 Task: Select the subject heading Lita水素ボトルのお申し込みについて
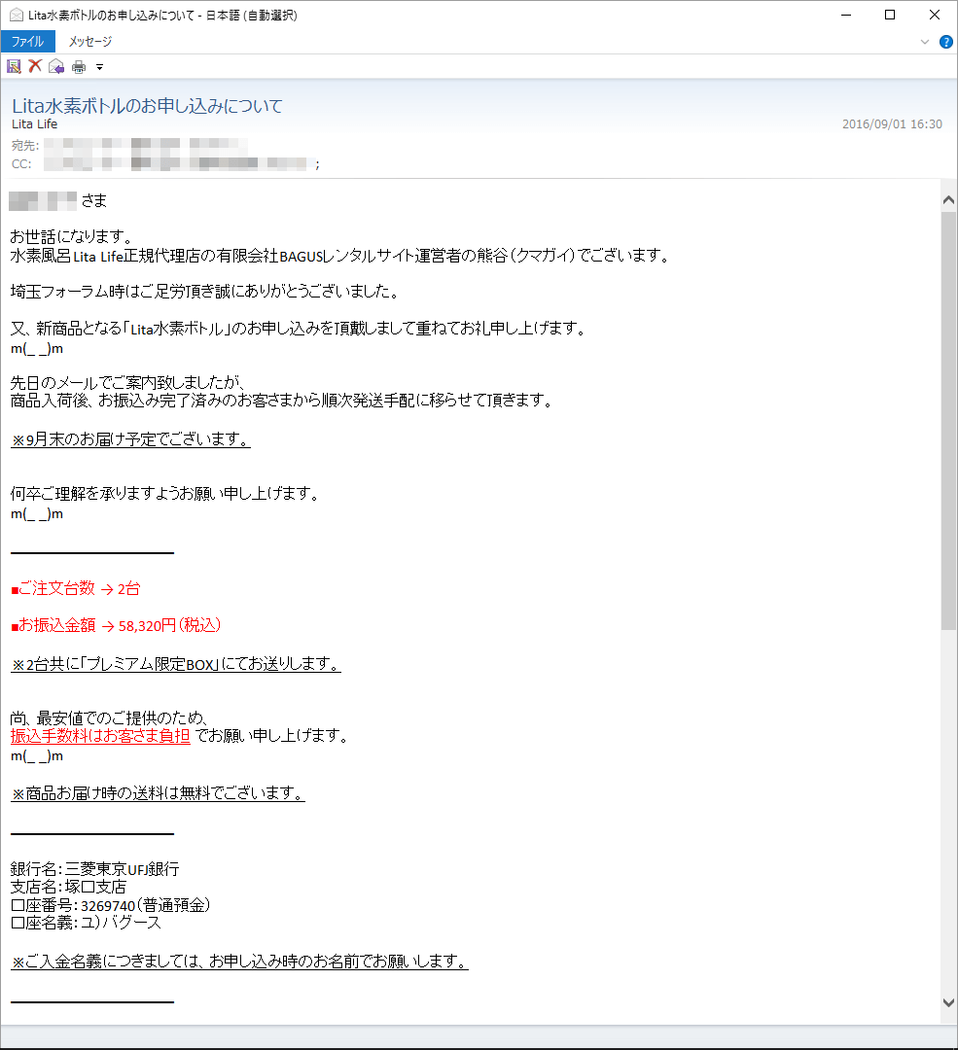(x=148, y=106)
